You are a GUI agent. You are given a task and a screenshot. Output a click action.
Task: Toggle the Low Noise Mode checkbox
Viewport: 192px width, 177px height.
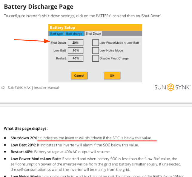click(95, 51)
